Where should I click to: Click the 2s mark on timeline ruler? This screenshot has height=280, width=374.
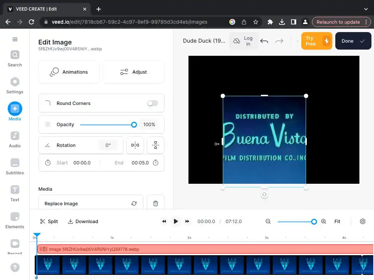189,238
